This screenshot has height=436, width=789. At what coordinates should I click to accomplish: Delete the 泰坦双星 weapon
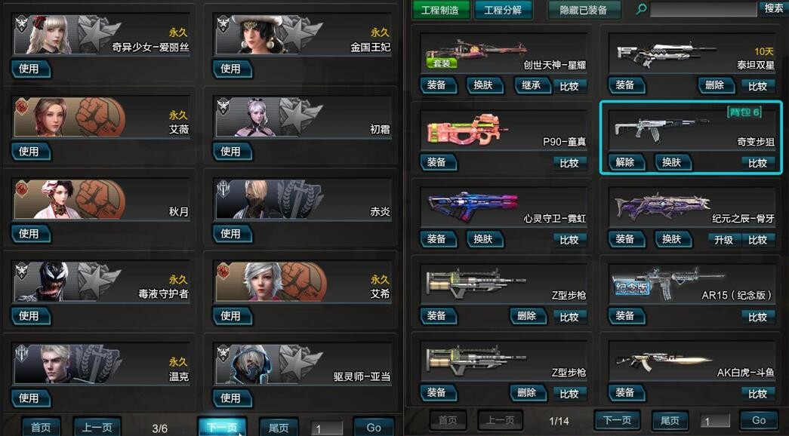coord(716,85)
